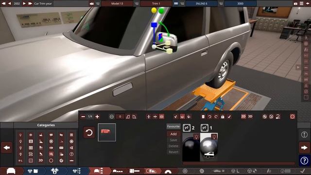Image resolution: width=311 pixels, height=175 pixels.
Task: Select the INLINE 6 engine family field
Action: point(201,3)
